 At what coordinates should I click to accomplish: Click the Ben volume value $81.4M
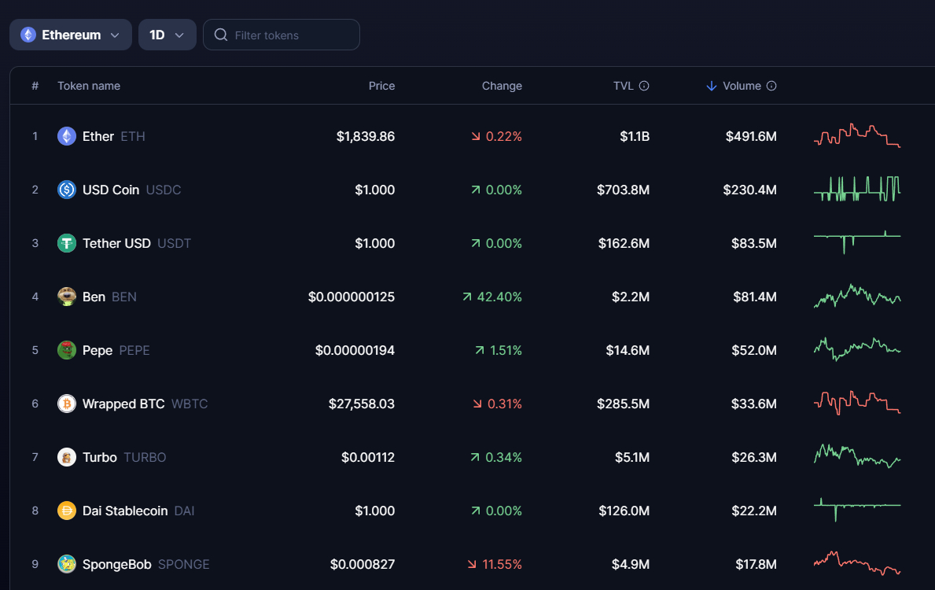coord(755,297)
